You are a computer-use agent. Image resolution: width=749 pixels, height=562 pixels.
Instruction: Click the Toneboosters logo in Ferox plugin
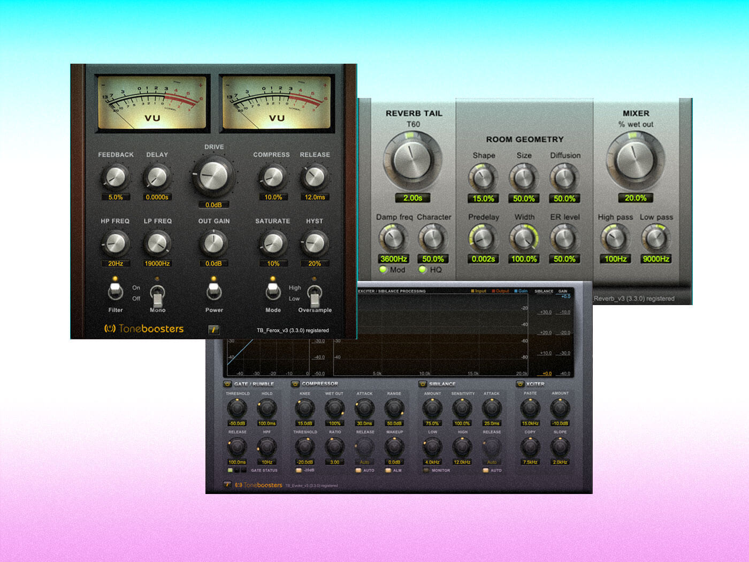coord(144,329)
